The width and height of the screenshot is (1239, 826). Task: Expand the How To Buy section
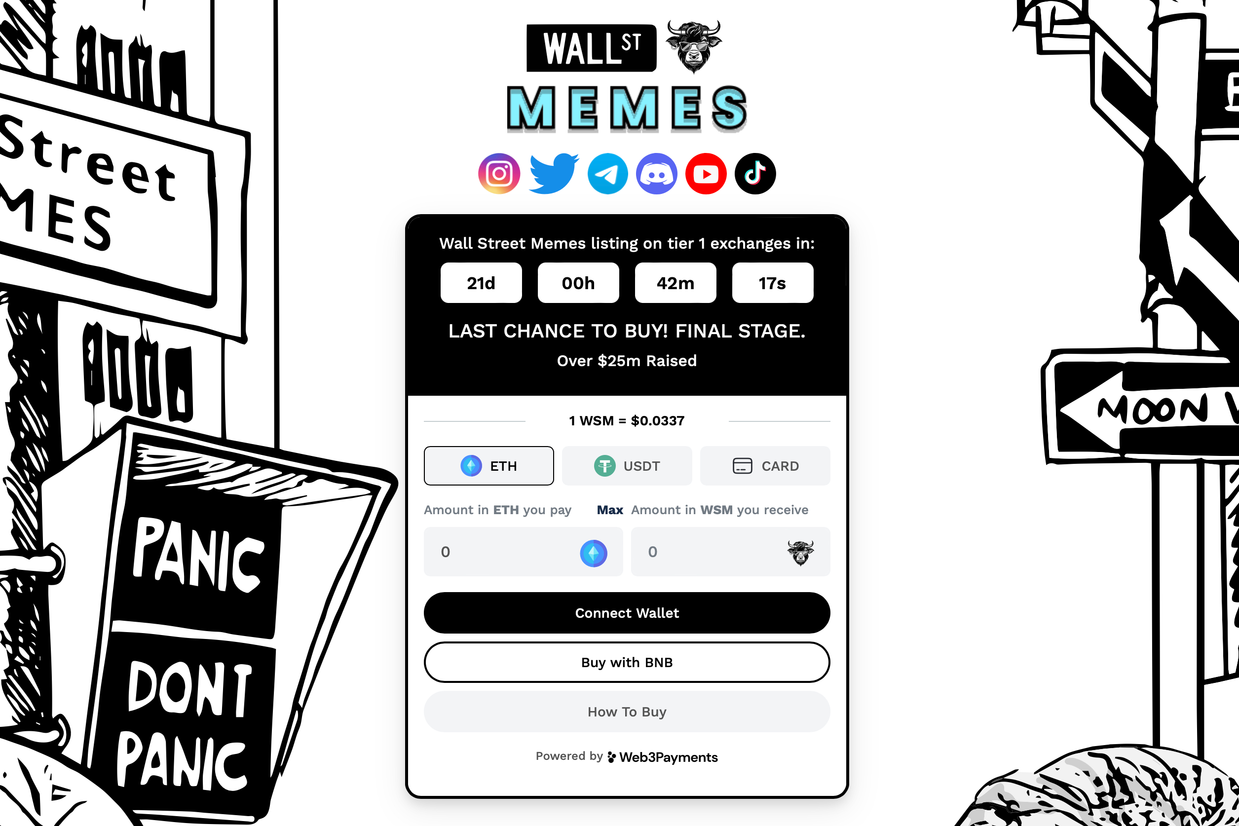[626, 711]
